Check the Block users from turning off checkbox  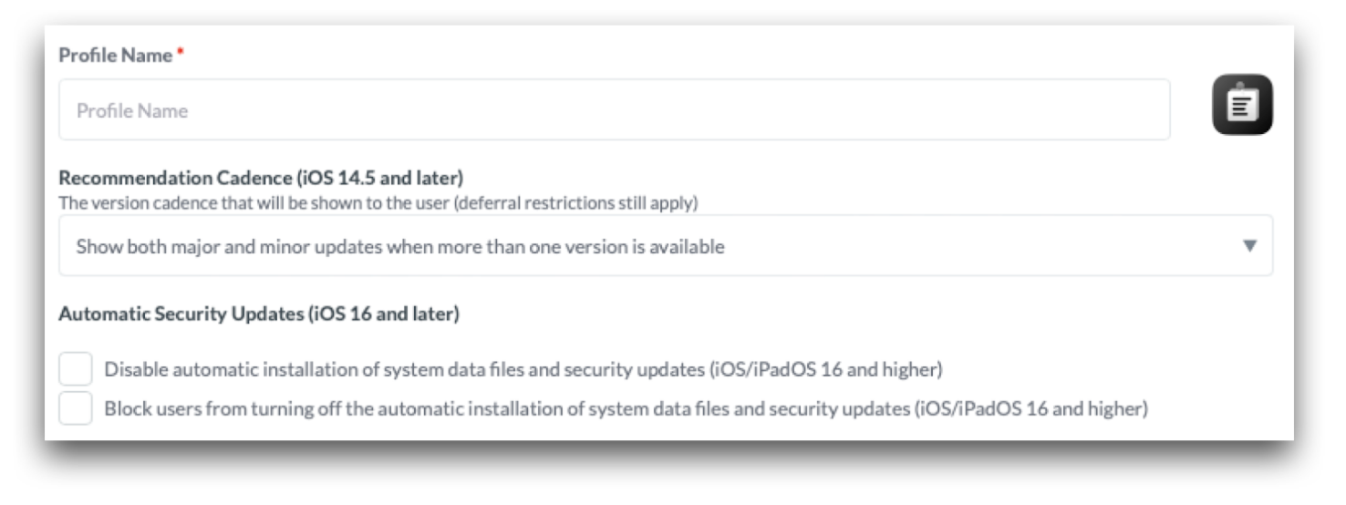point(76,408)
